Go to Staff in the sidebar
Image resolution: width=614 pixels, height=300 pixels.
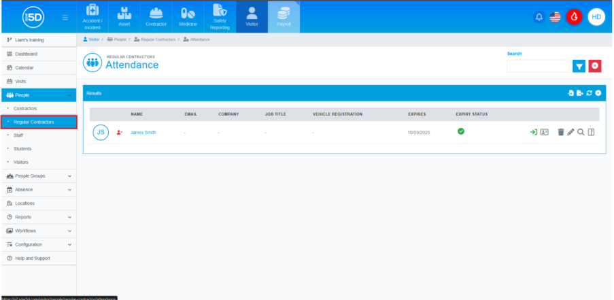(x=18, y=135)
